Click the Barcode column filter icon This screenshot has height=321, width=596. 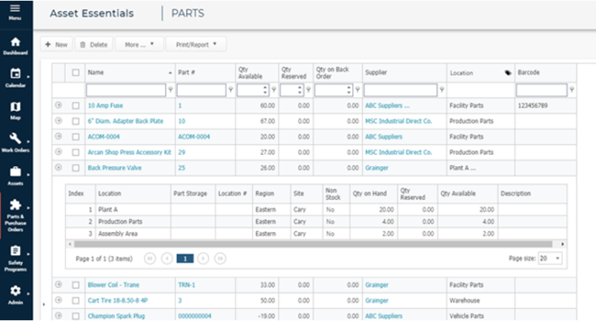click(571, 90)
